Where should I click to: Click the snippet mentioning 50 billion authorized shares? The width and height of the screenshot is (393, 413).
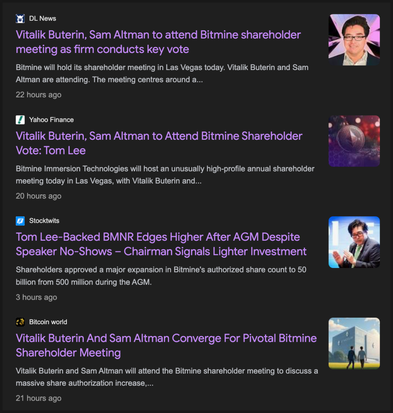(161, 276)
